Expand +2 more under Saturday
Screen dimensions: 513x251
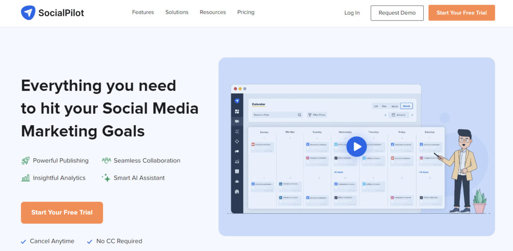[424, 172]
